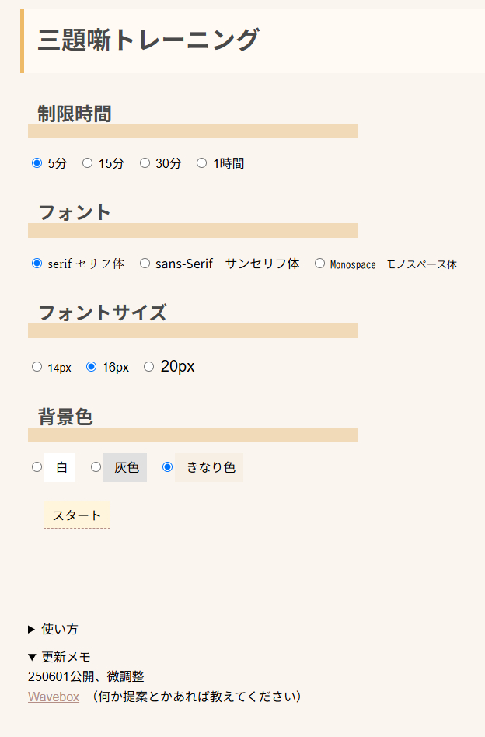Pick the 1時間 time limit option
This screenshot has width=485, height=737.
click(201, 163)
